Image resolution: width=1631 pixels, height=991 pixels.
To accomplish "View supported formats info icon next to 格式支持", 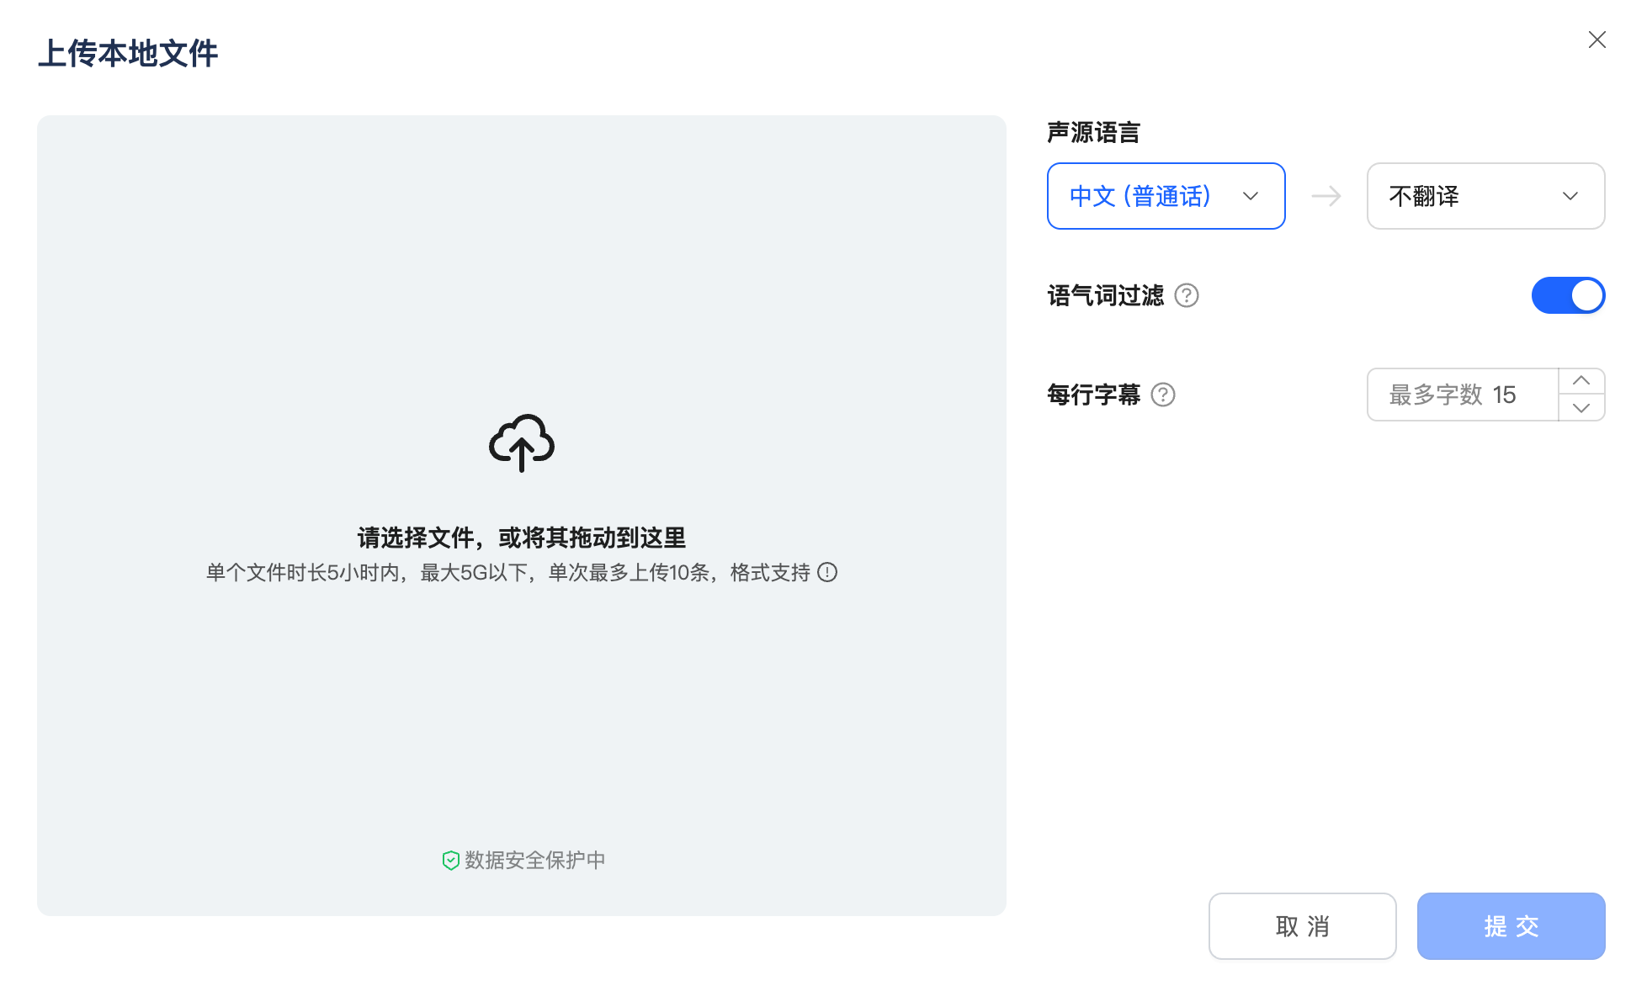I will [828, 573].
